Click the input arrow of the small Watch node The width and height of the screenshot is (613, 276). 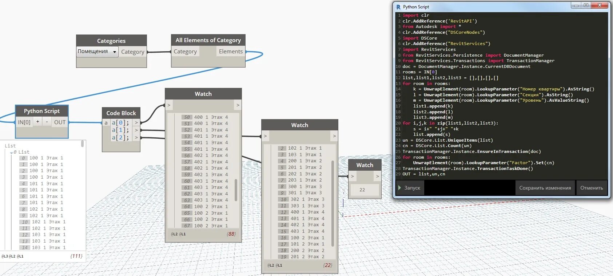352,176
